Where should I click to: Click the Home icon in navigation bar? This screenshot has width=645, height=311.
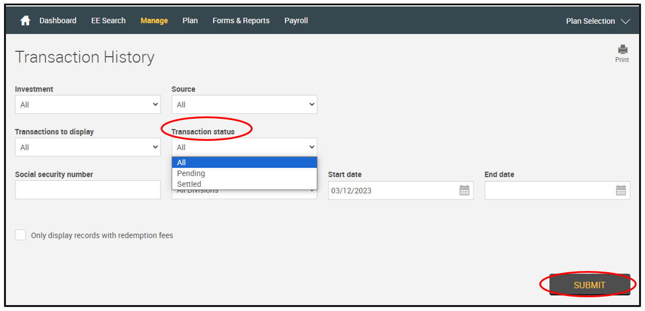point(25,21)
